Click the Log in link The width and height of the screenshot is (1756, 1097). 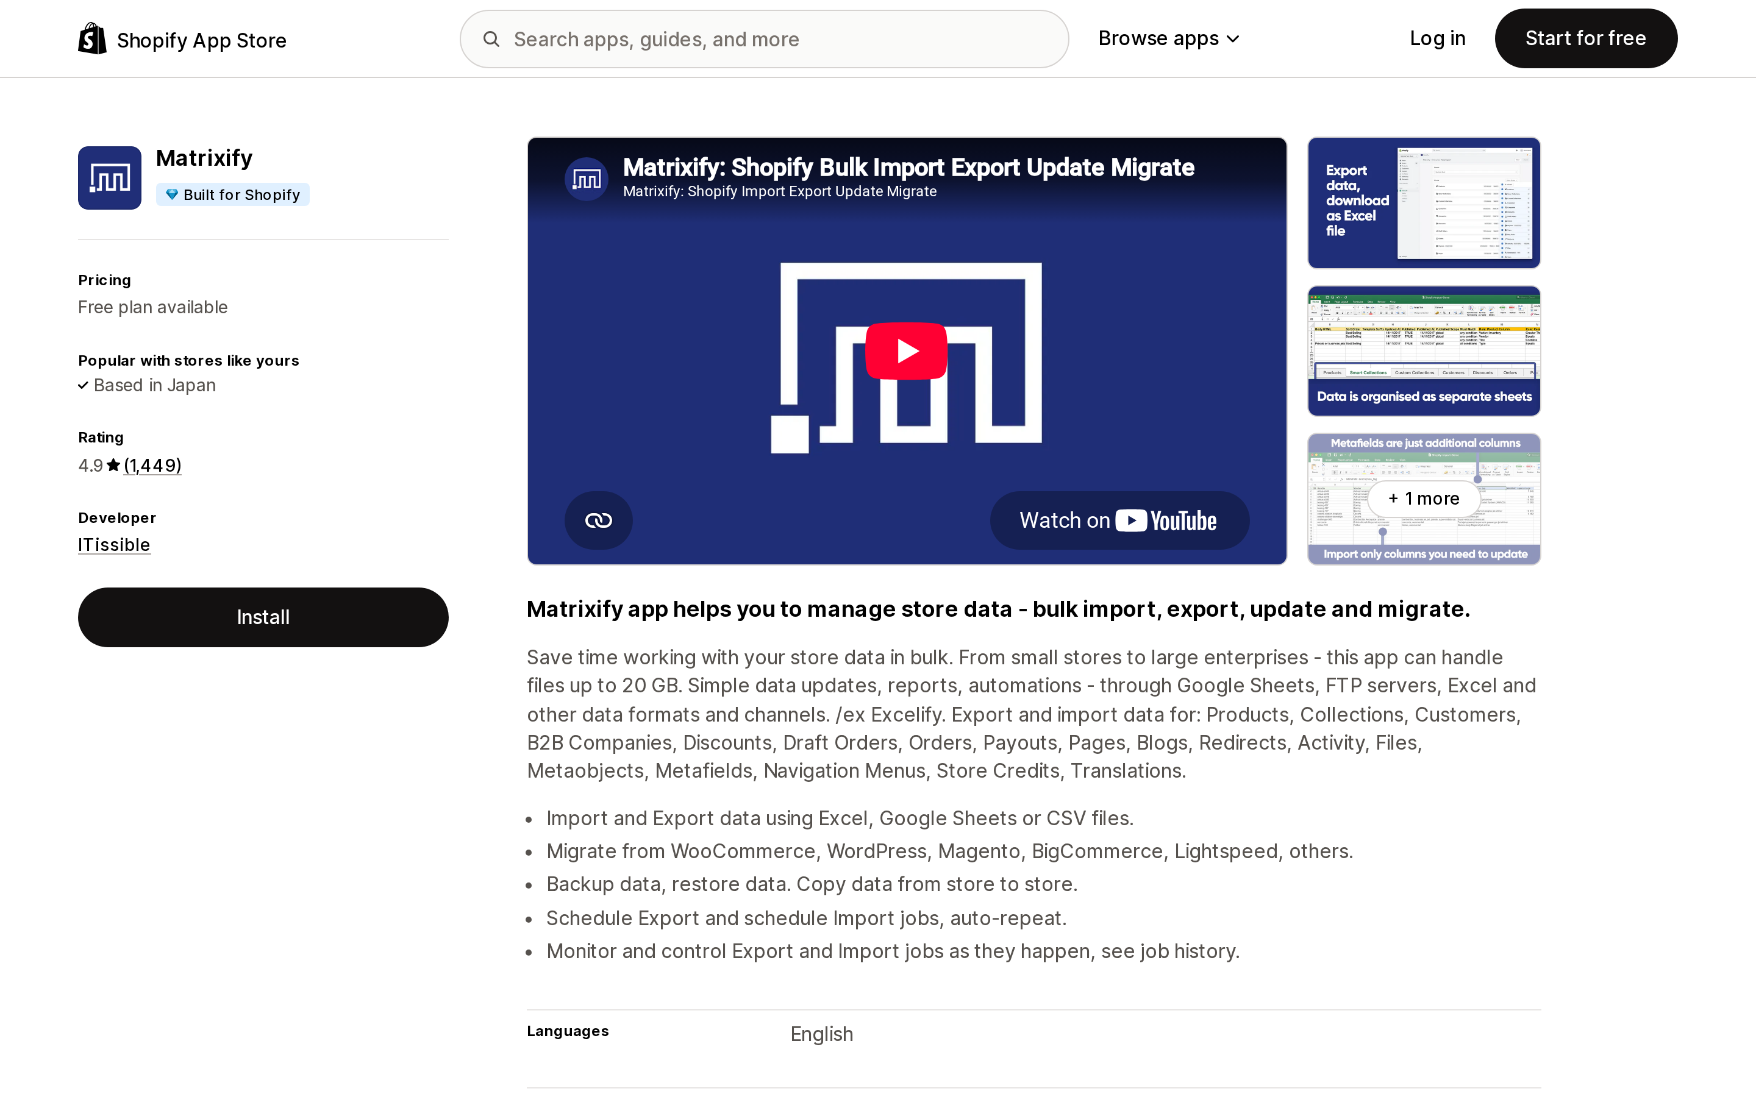pos(1437,38)
